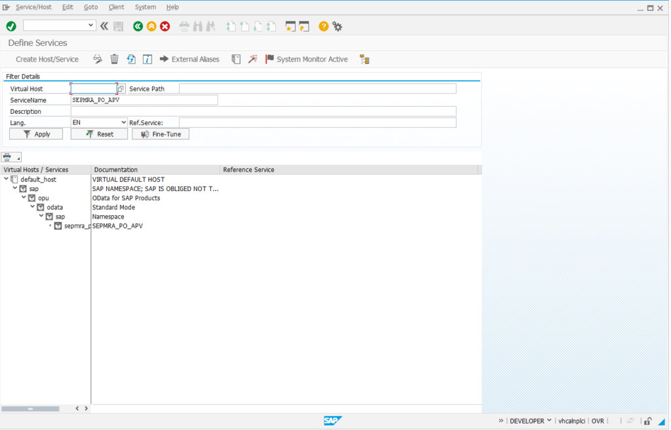Image resolution: width=671 pixels, height=430 pixels.
Task: Open the Edit menu
Action: [x=67, y=7]
